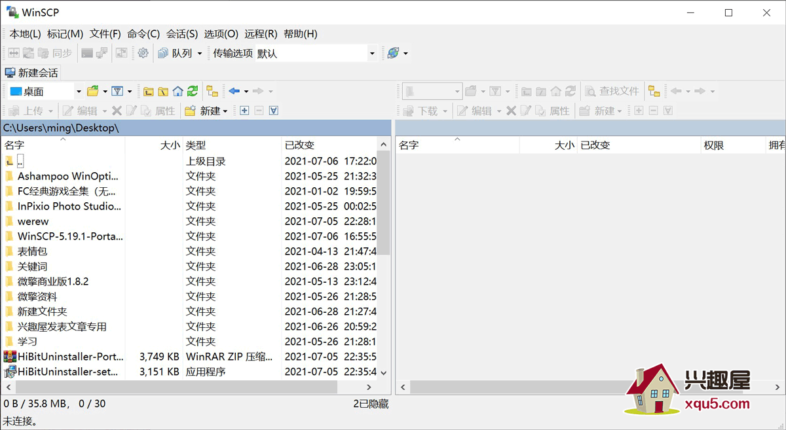The height and width of the screenshot is (430, 786).
Task: Open the 标记(M) menu
Action: 65,34
